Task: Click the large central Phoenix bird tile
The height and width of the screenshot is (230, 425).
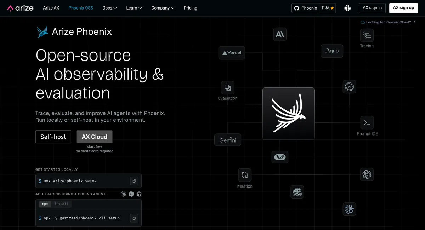Action: (289, 114)
